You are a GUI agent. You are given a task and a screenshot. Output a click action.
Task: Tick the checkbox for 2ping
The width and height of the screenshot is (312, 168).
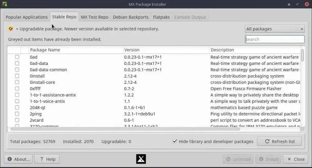pyautogui.click(x=17, y=114)
